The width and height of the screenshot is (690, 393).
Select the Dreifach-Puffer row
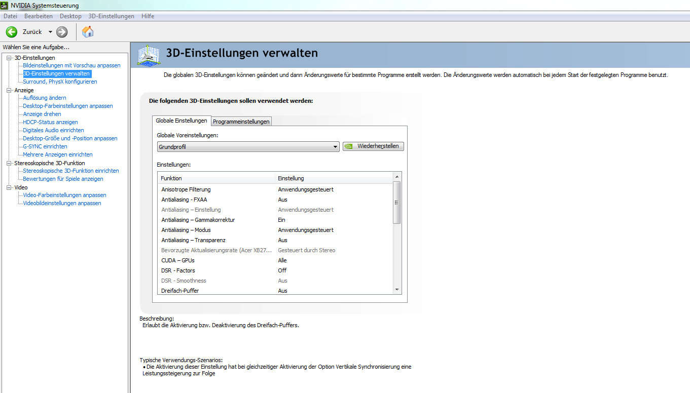(275, 290)
